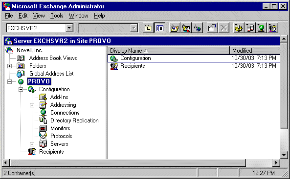Viewport: 290px width, 179px height.
Task: Maximize the Exchange Administrator window
Action: [274, 6]
